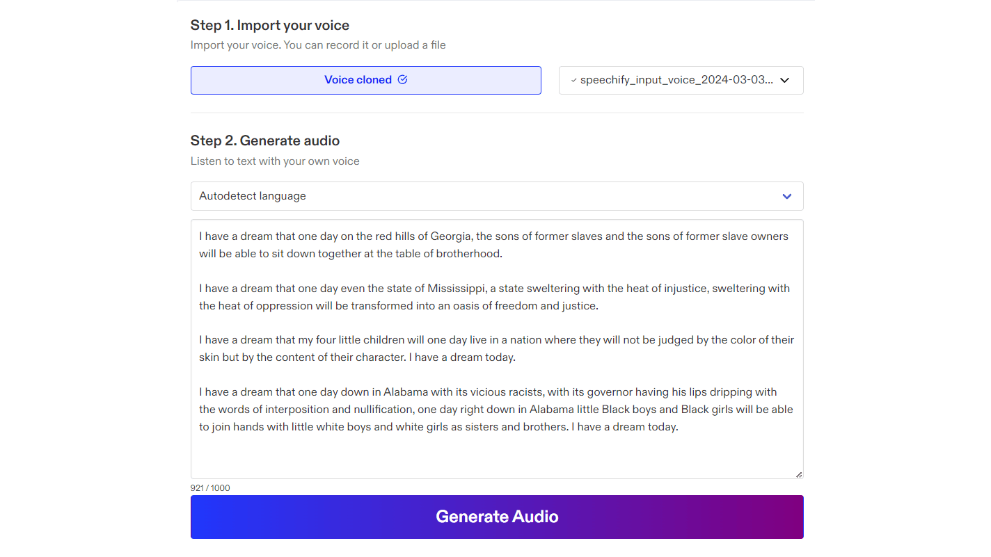Click the Step 2. Generate audio heading

click(x=265, y=141)
